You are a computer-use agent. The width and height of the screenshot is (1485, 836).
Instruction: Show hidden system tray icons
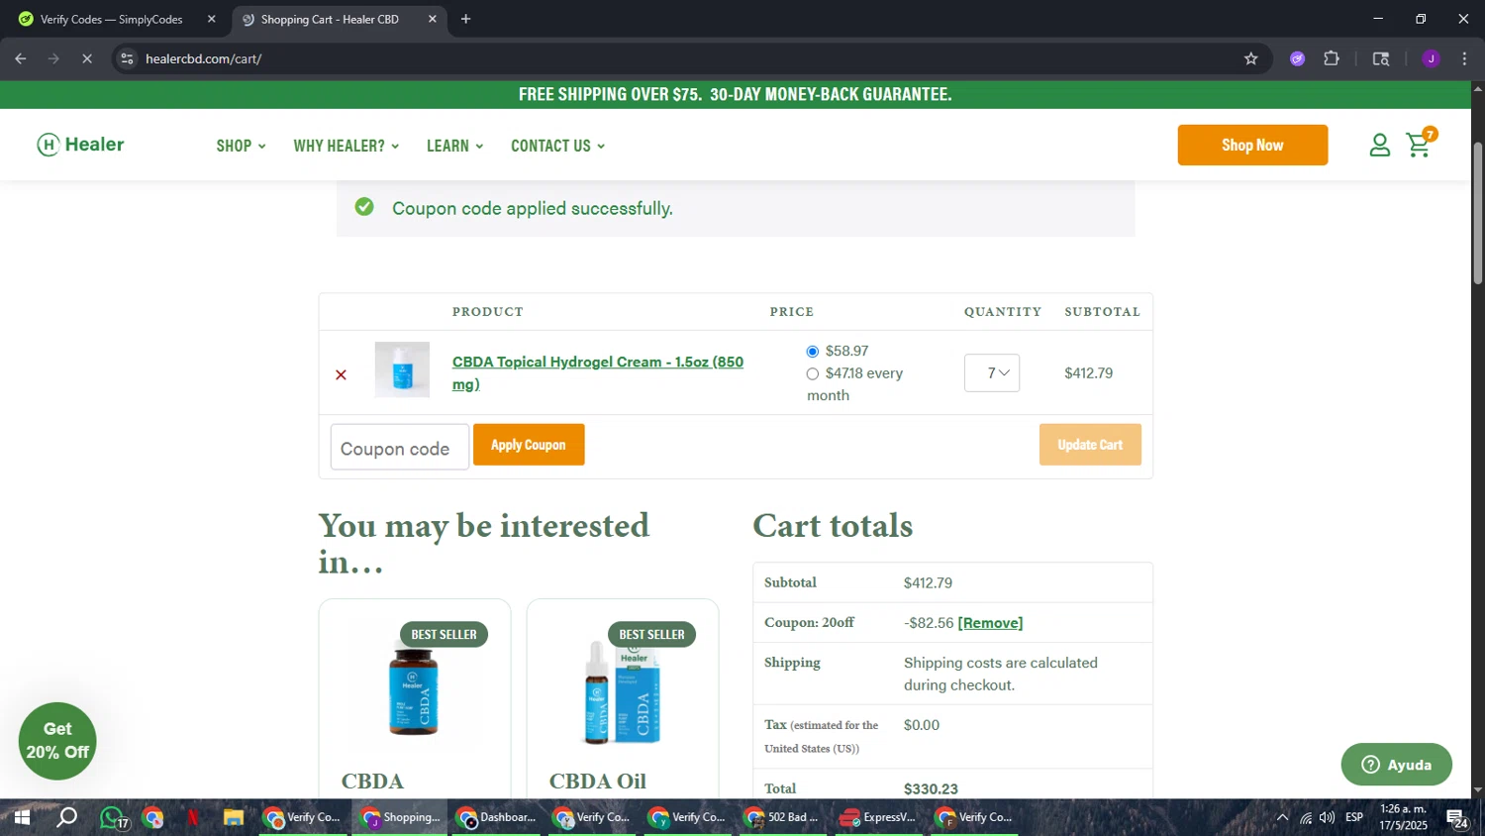tap(1282, 818)
